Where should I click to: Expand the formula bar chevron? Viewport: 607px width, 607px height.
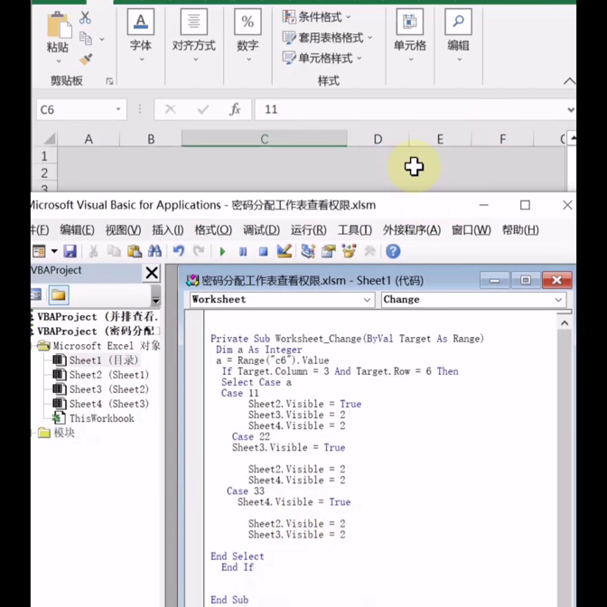pyautogui.click(x=571, y=110)
